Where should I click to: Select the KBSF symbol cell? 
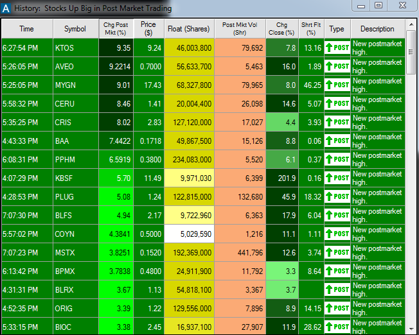coord(76,178)
